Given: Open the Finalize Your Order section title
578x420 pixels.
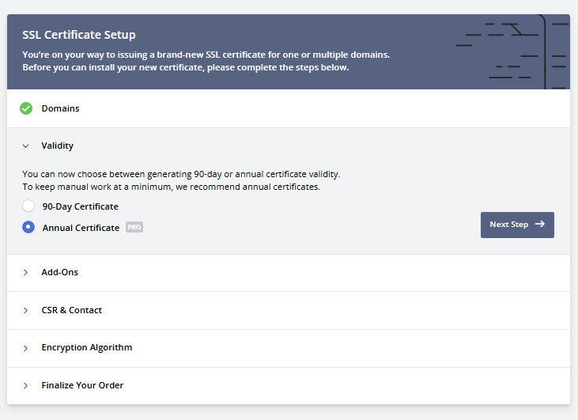Looking at the screenshot, I should tap(82, 385).
